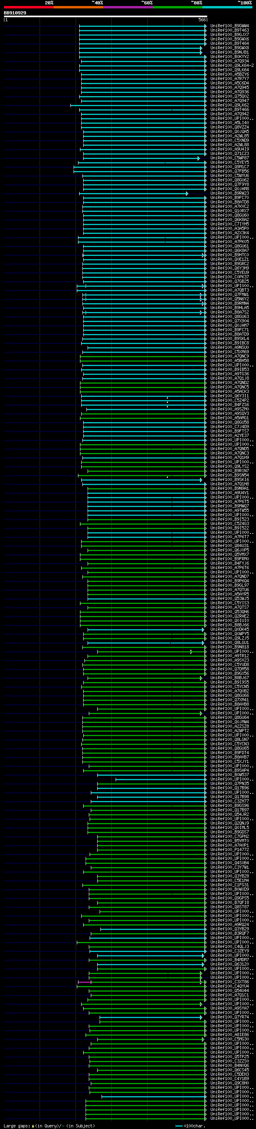Screen dimensions: 256x1129
Task: Select hit label UniRef100_C7GPH2
Action: [230, 836]
